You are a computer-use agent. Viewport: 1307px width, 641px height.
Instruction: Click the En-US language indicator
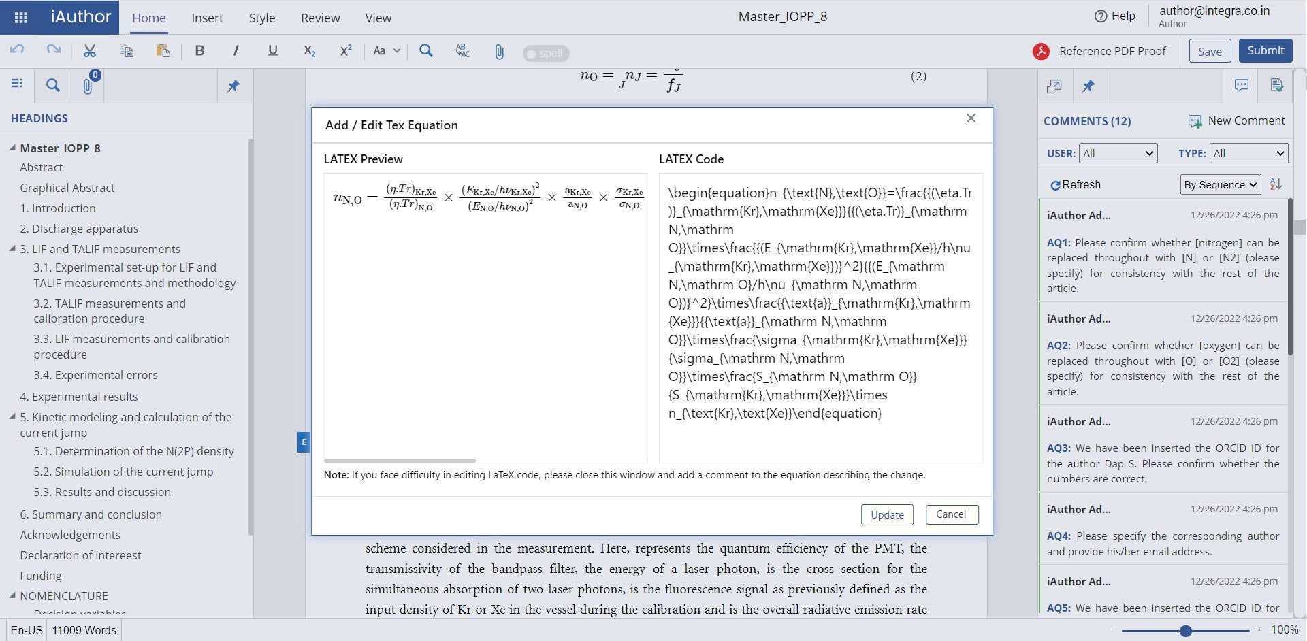tap(27, 630)
